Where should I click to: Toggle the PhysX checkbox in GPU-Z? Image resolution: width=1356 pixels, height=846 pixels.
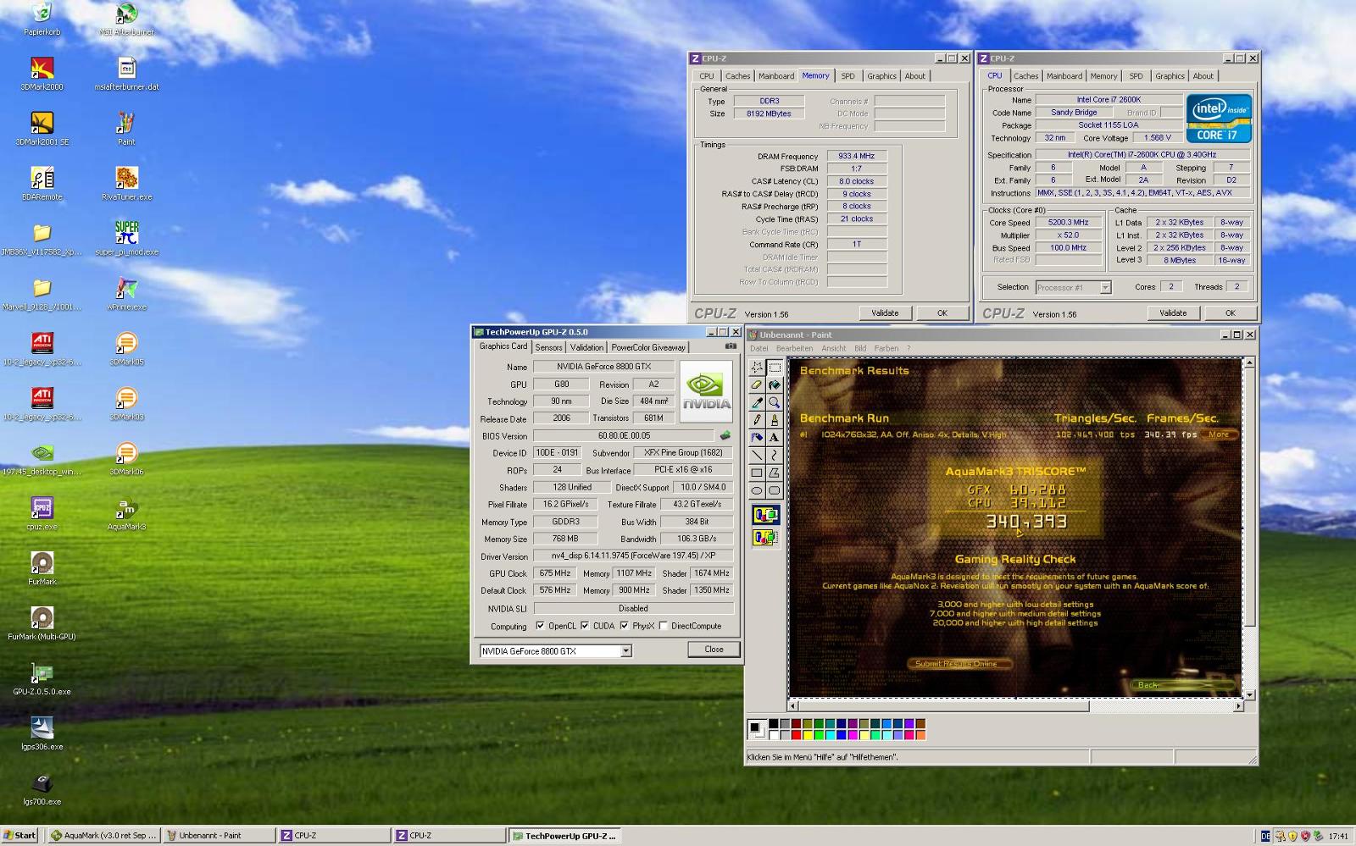625,626
